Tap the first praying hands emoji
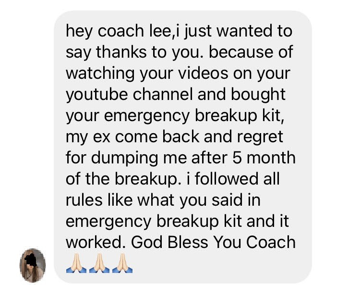The width and height of the screenshot is (360, 285). coord(76,263)
